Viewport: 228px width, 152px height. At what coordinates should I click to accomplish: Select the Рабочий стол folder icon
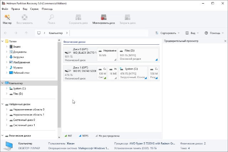click(x=11, y=73)
